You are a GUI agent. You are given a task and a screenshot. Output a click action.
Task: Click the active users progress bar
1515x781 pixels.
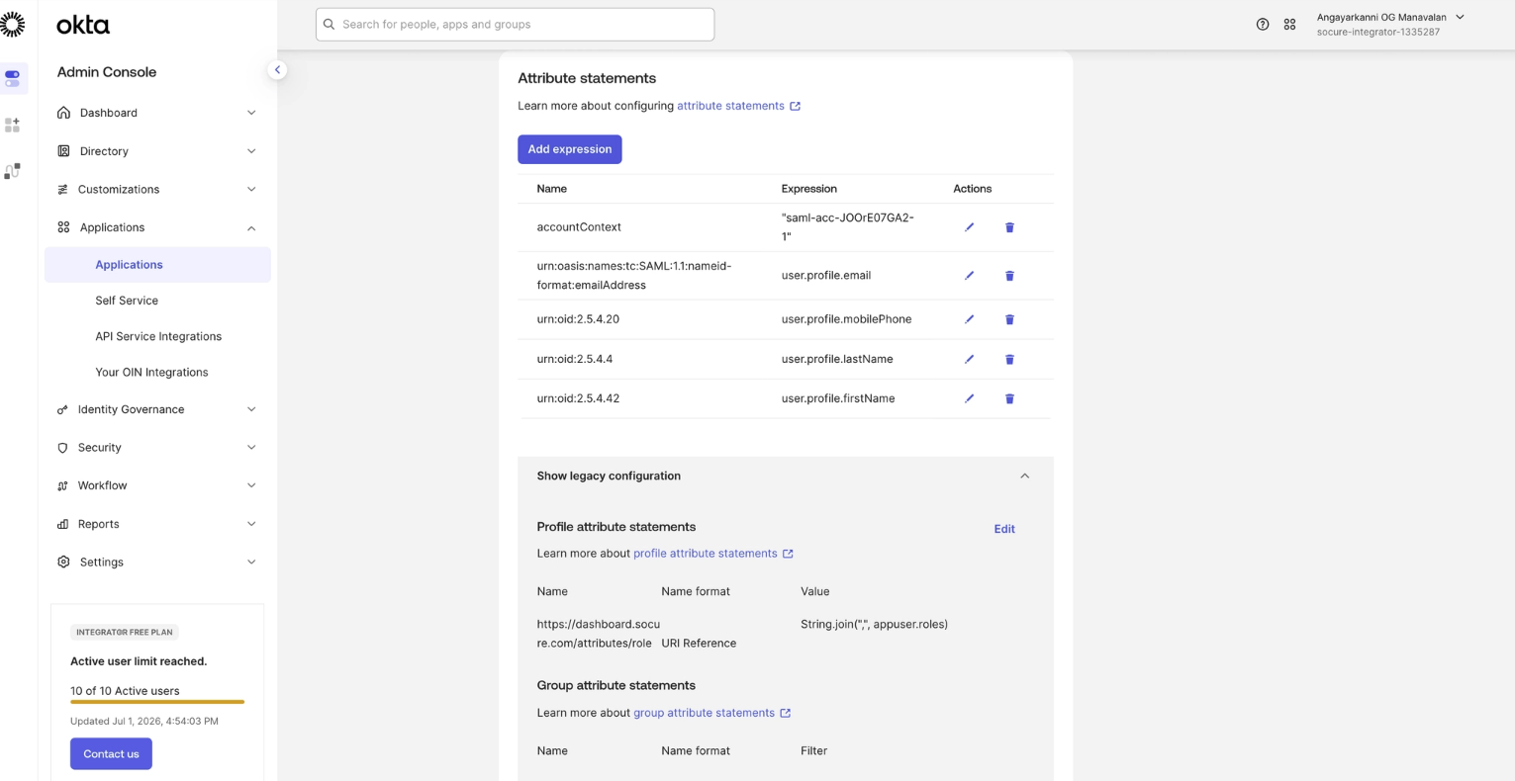click(157, 702)
